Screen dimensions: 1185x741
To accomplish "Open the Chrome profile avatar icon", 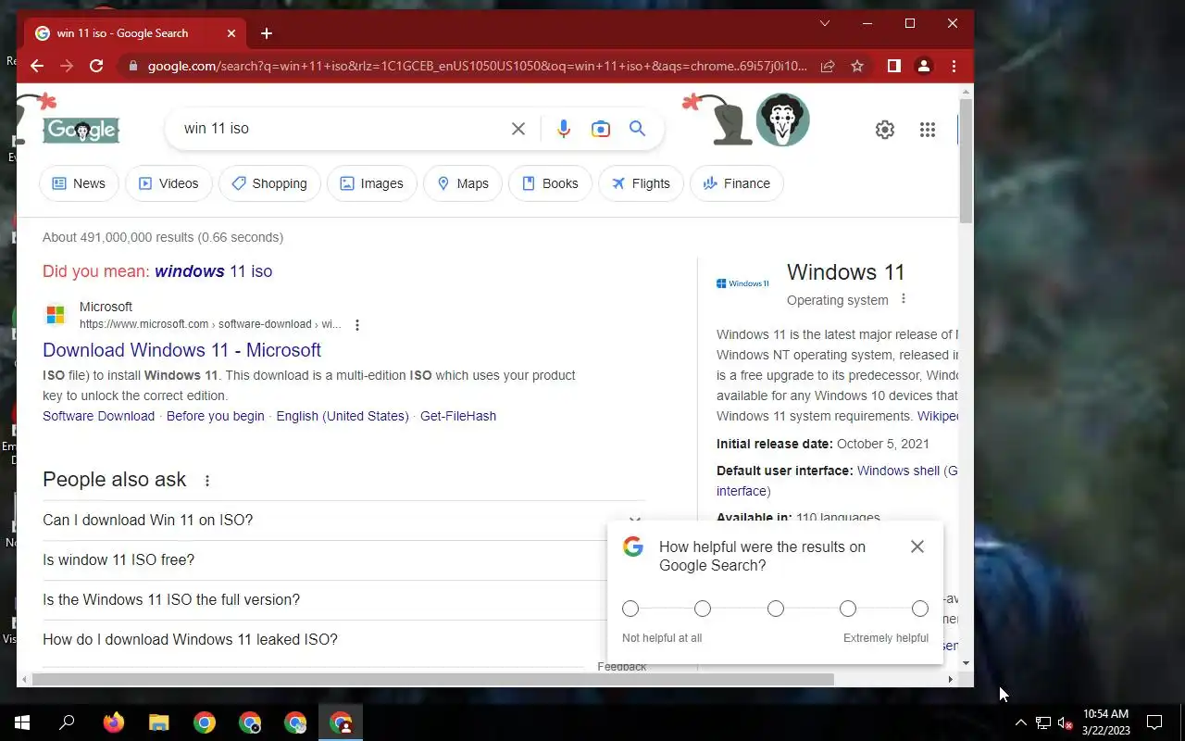I will tap(923, 66).
